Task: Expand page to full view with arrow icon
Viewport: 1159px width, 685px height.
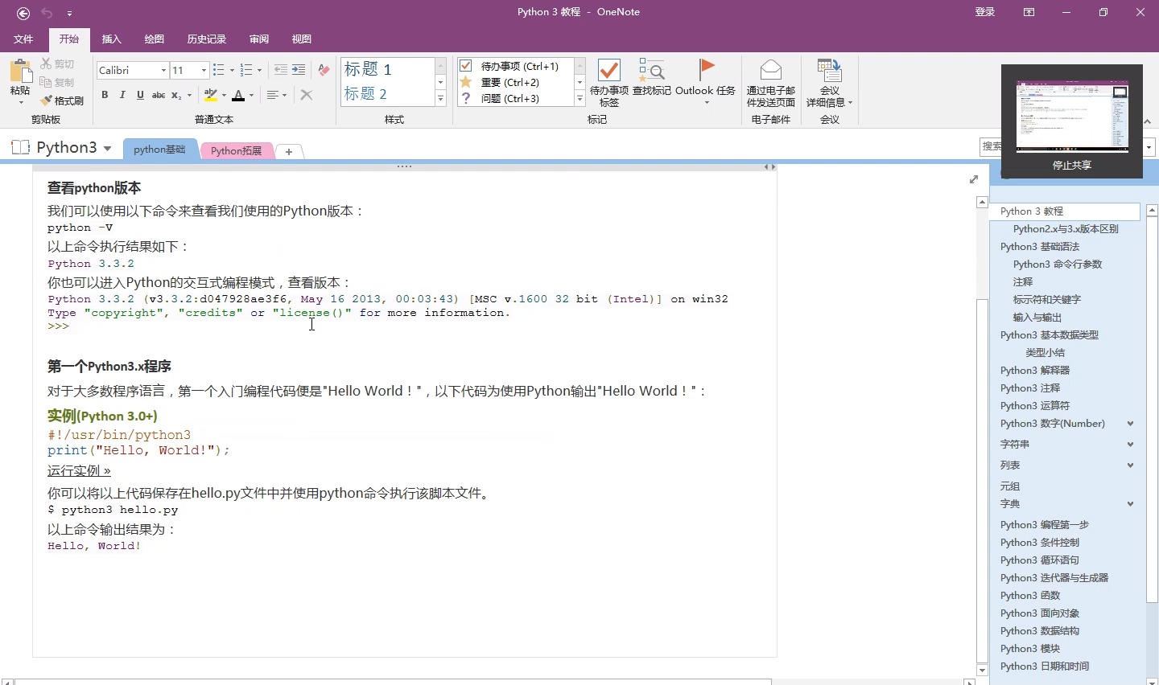Action: pos(974,179)
